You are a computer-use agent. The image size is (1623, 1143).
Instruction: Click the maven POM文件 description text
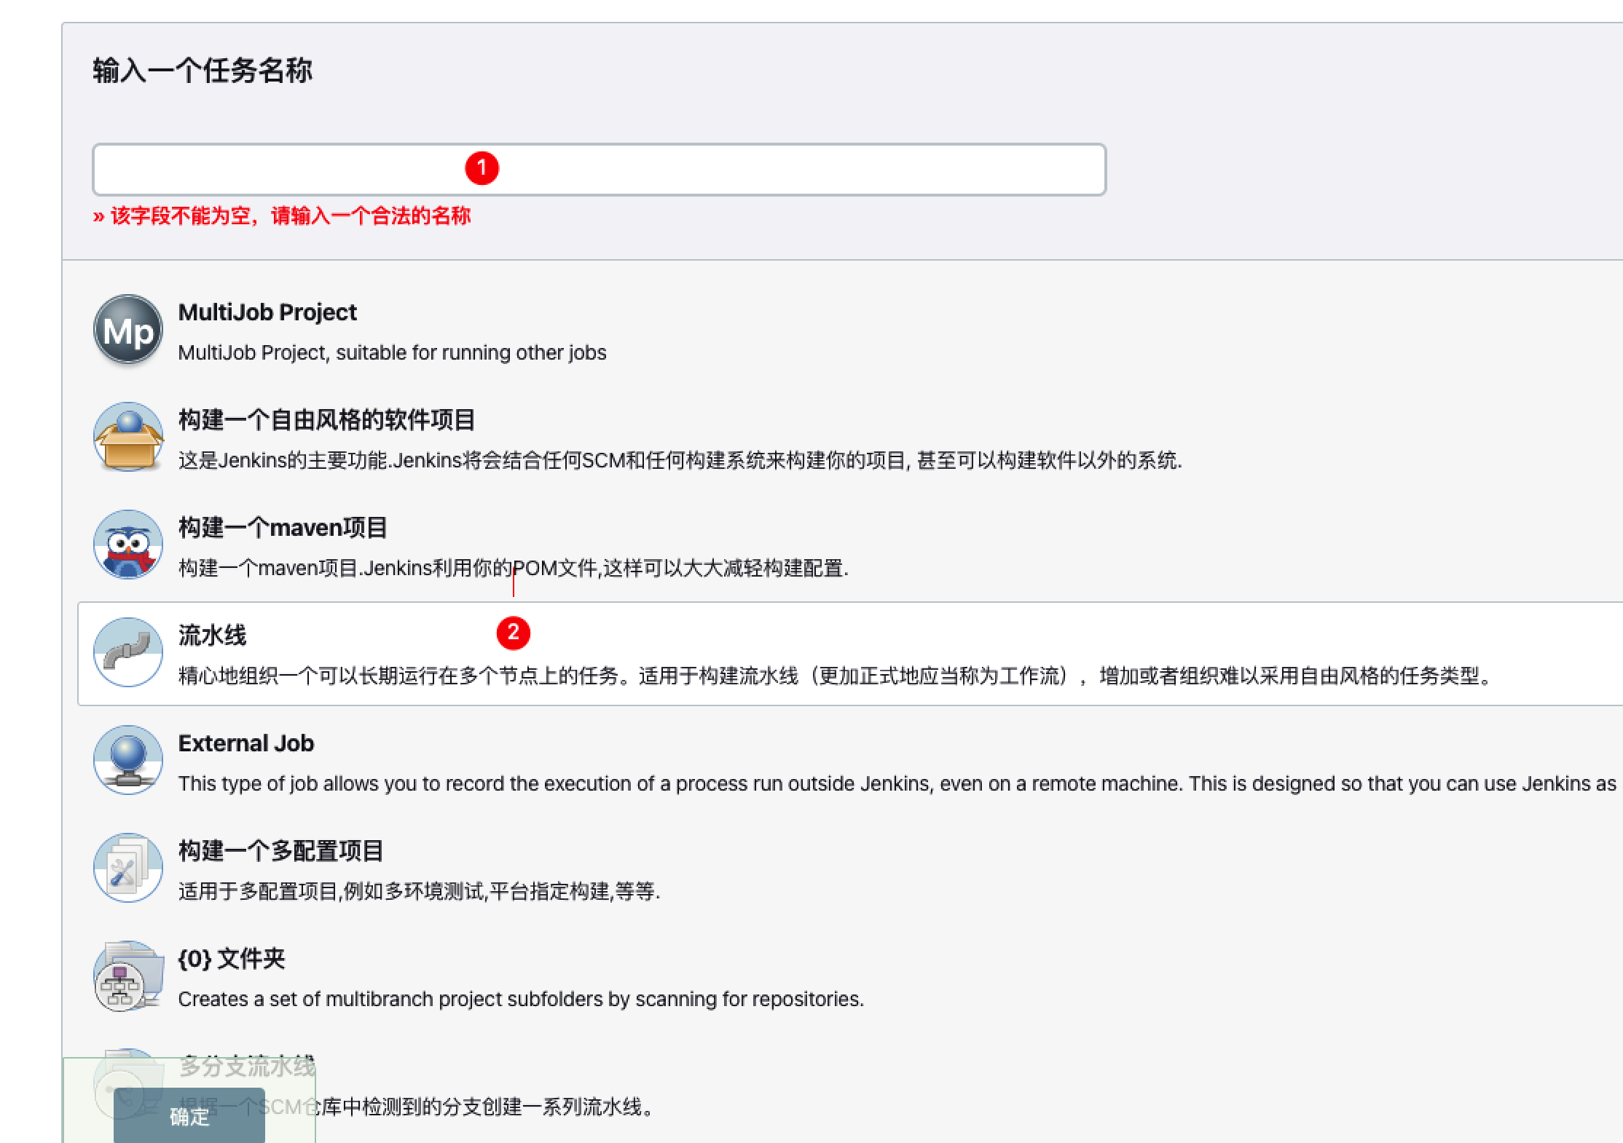click(x=514, y=568)
